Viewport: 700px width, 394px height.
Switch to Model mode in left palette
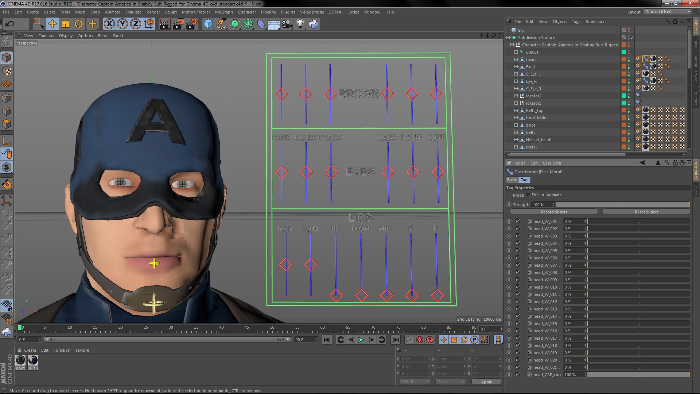7,58
